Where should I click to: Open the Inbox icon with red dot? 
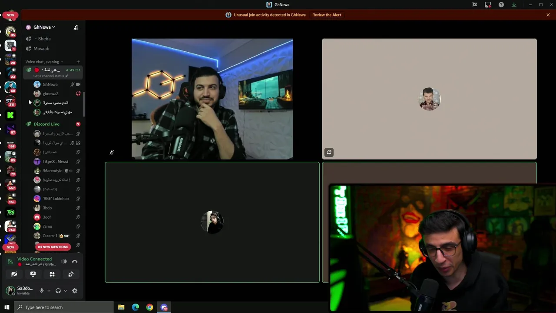coord(488,5)
